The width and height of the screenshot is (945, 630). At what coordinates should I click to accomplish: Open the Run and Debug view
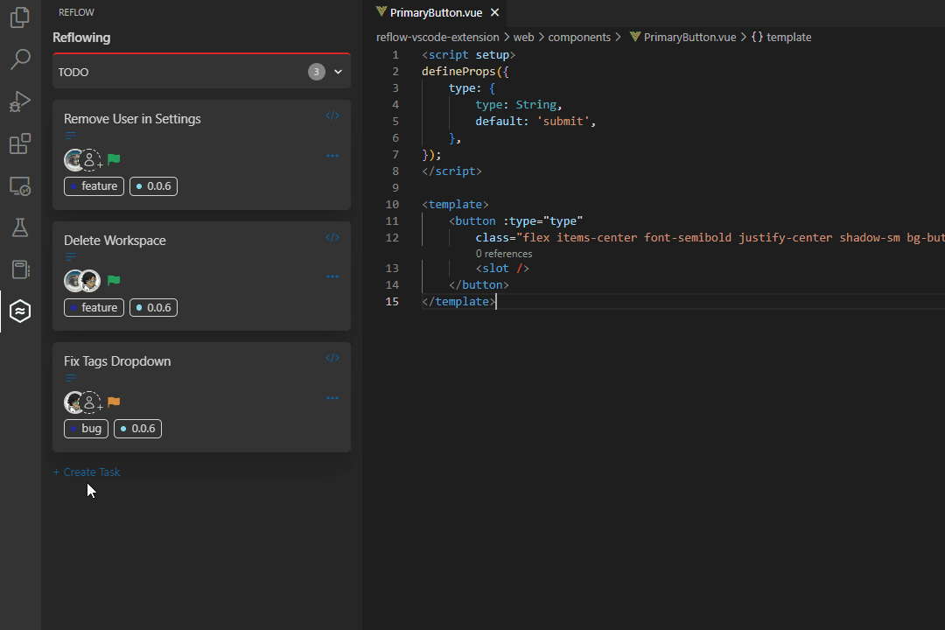(19, 101)
